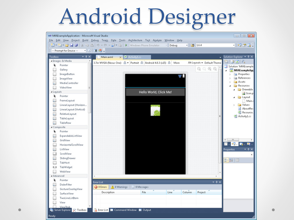Click the New Project toolbar icon
Image resolution: width=294 pixels, height=220 pixels.
click(53, 45)
